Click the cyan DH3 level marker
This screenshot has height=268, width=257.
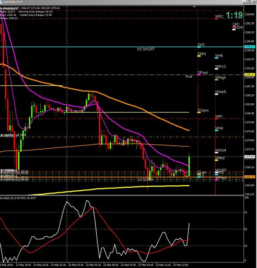tap(199, 47)
